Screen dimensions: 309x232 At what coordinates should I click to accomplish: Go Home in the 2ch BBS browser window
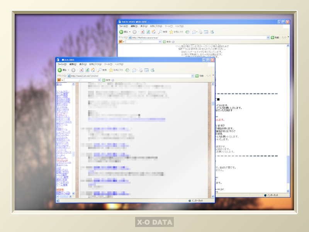(93, 70)
